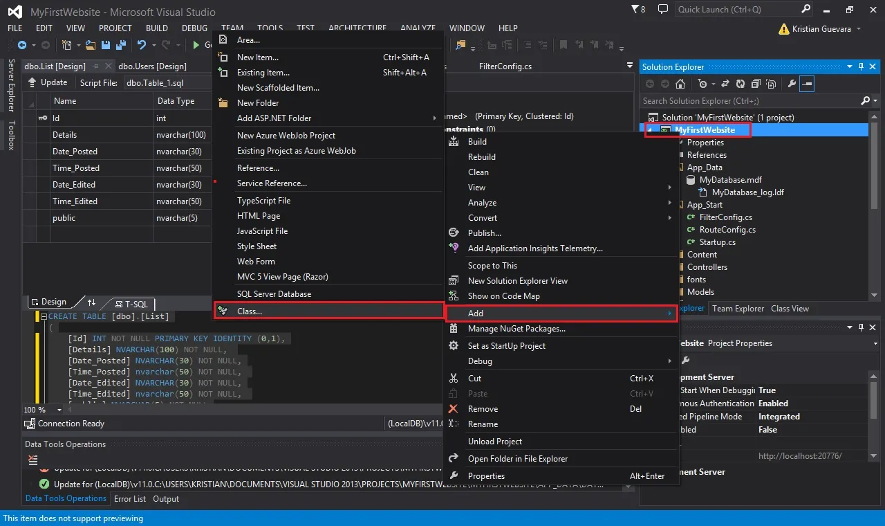Image resolution: width=885 pixels, height=526 pixels.
Task: Collapse the MyFirstWebsite project tree node
Action: 649,130
